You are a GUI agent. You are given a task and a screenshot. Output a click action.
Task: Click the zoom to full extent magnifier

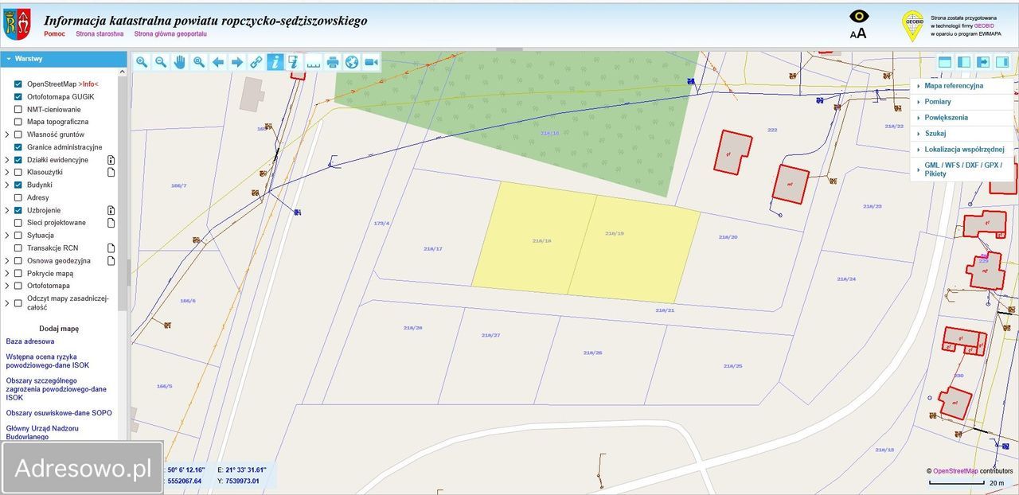coord(199,62)
